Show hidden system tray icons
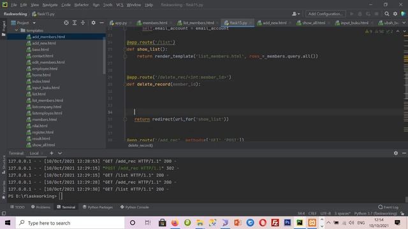The height and width of the screenshot is (229, 408). tap(328, 223)
